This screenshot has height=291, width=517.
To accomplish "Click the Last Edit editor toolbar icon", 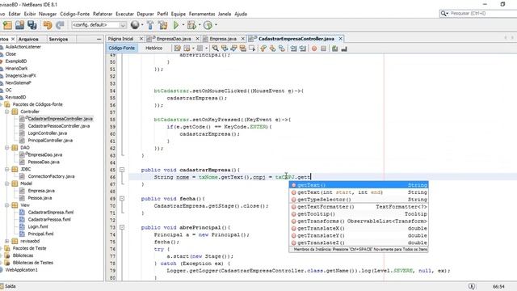I will click(x=178, y=48).
